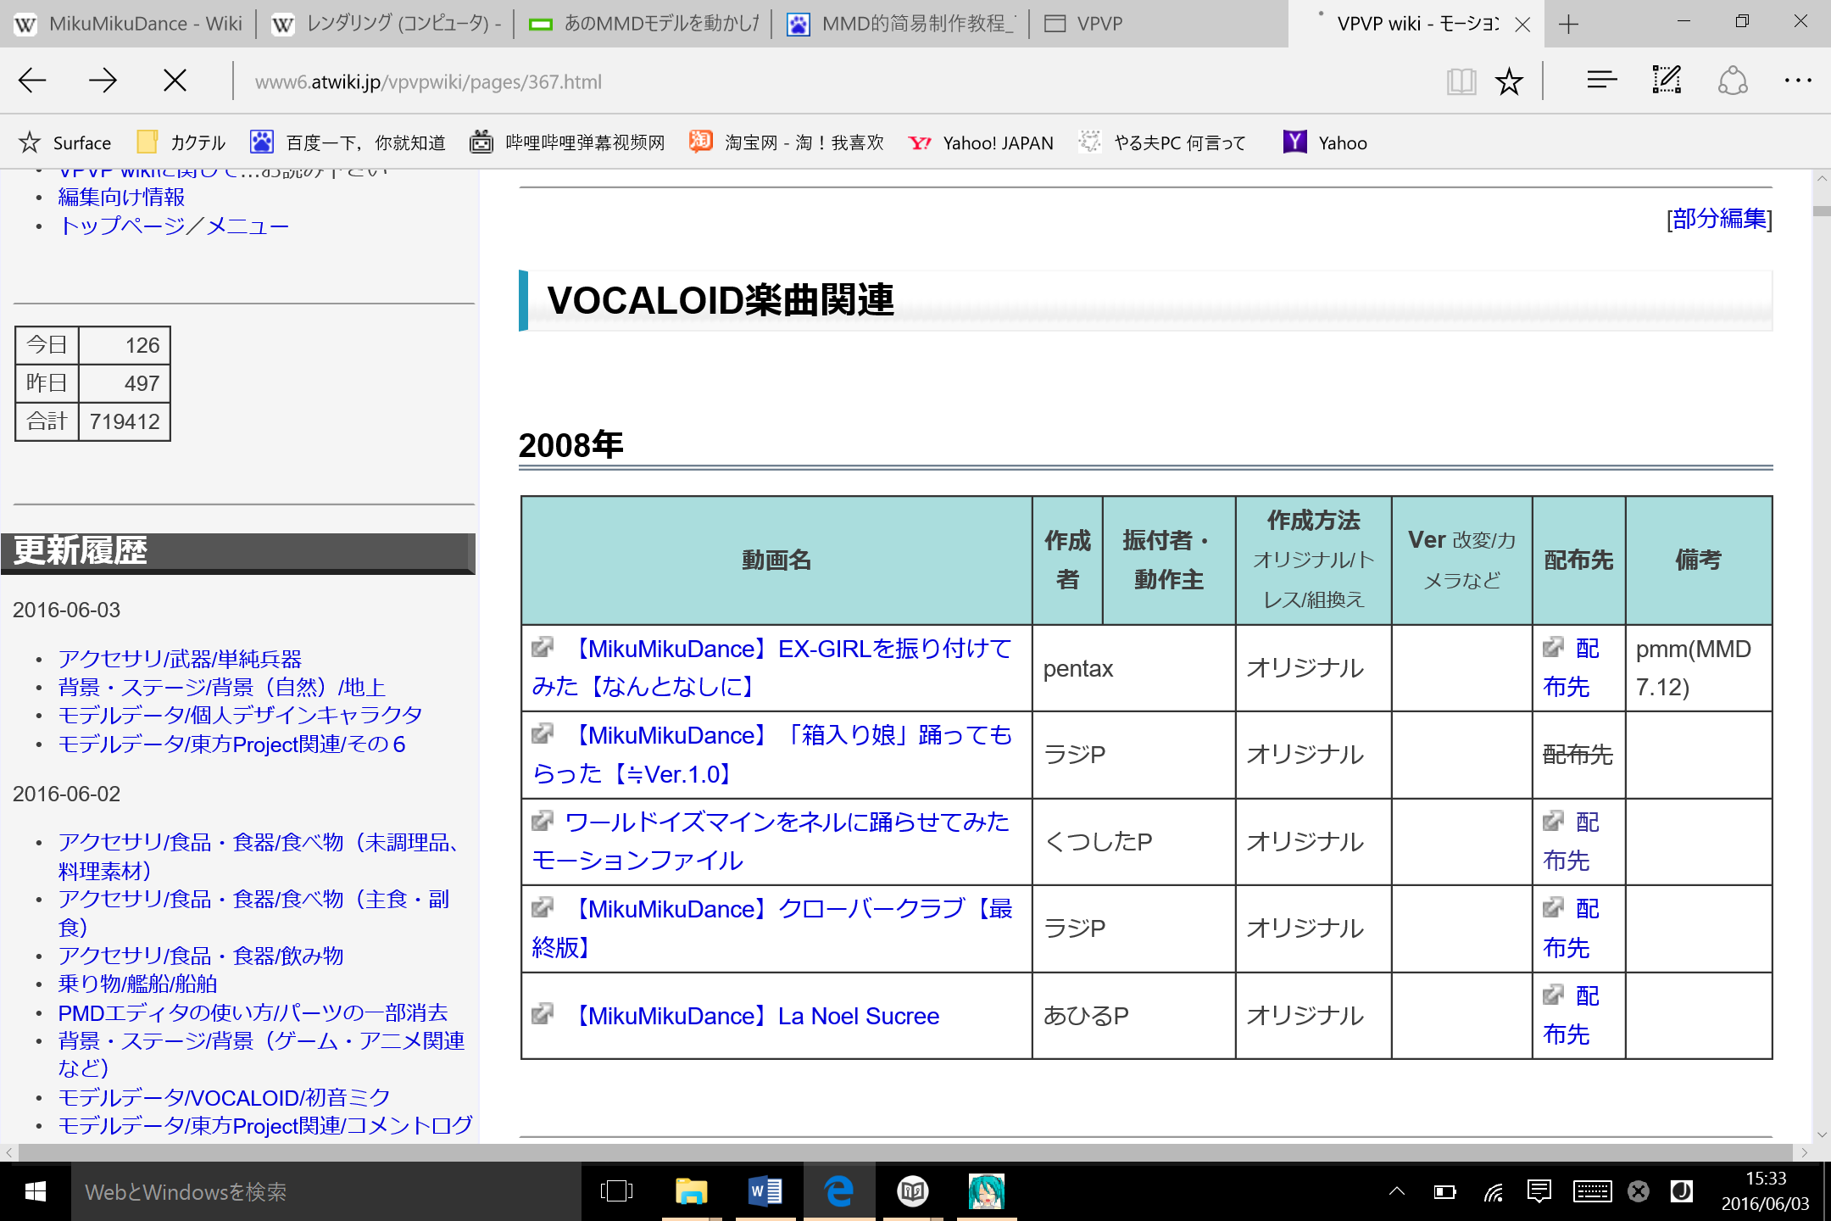This screenshot has width=1831, height=1221.
Task: Click Make a Web Note icon
Action: pyautogui.click(x=1667, y=81)
